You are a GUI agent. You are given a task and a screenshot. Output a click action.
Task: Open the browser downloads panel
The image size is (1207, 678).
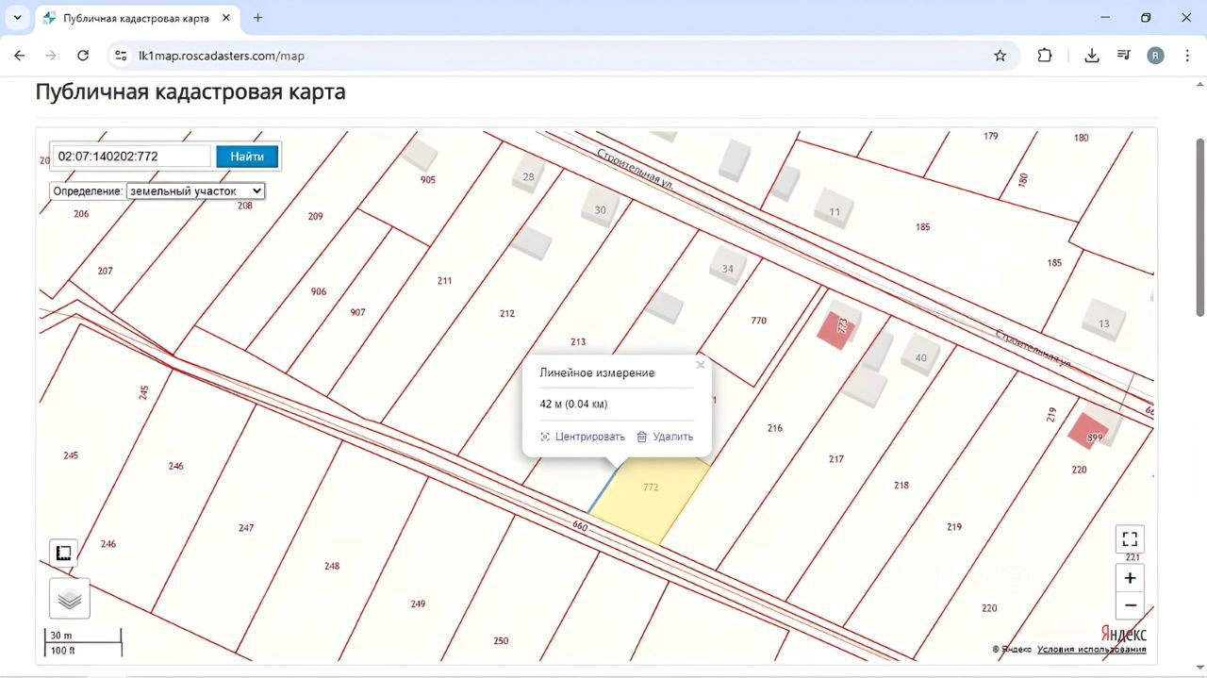pos(1092,56)
